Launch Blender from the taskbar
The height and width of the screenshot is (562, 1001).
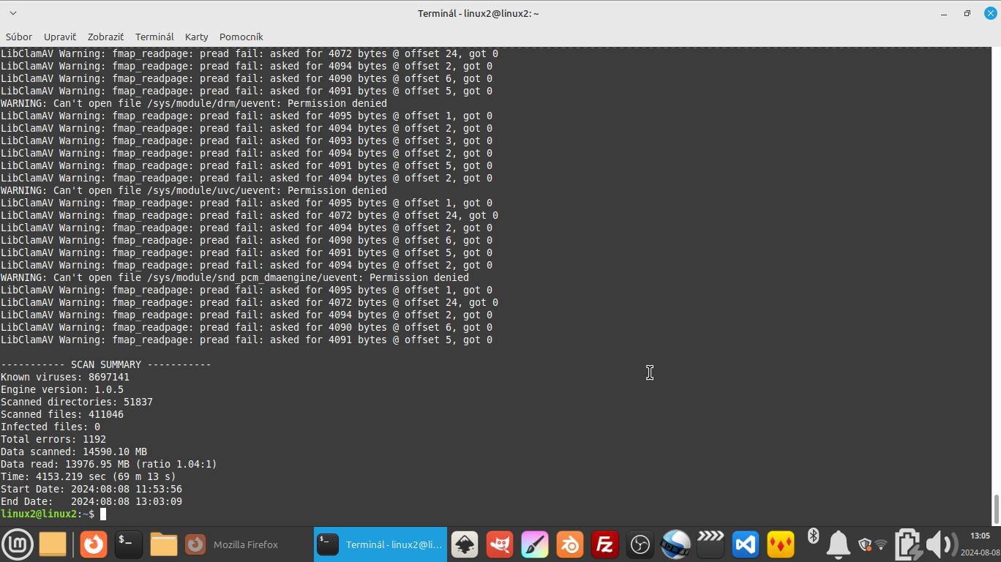pyautogui.click(x=570, y=544)
